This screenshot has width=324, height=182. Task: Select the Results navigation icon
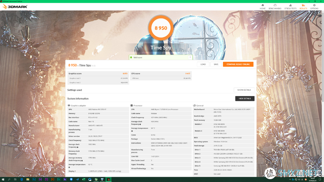click(x=303, y=6)
